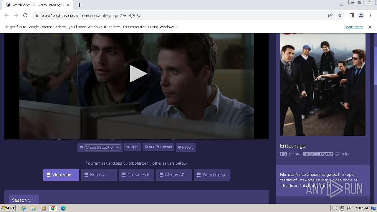Open a new browser tab
Image resolution: width=377 pixels, height=212 pixels.
click(x=80, y=5)
